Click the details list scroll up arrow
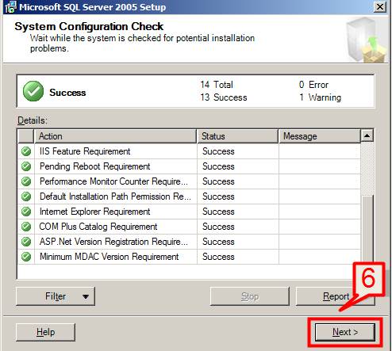Viewport: 392px width, 351px height. point(367,135)
